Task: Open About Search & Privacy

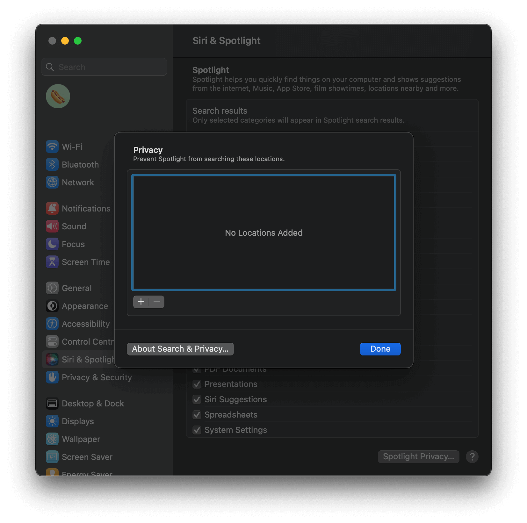Action: [x=180, y=349]
